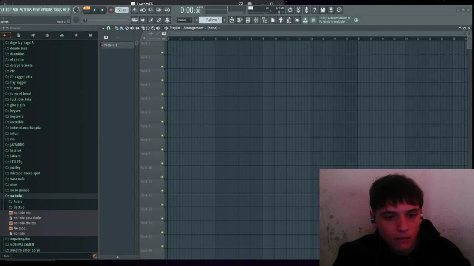Expand the 'JAZZARDO' folder
The image size is (474, 266).
(x=17, y=145)
